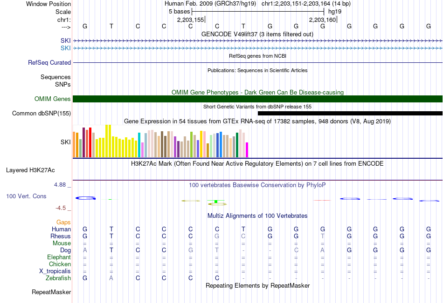Select the 100 Vert. Cons label

tap(26, 196)
